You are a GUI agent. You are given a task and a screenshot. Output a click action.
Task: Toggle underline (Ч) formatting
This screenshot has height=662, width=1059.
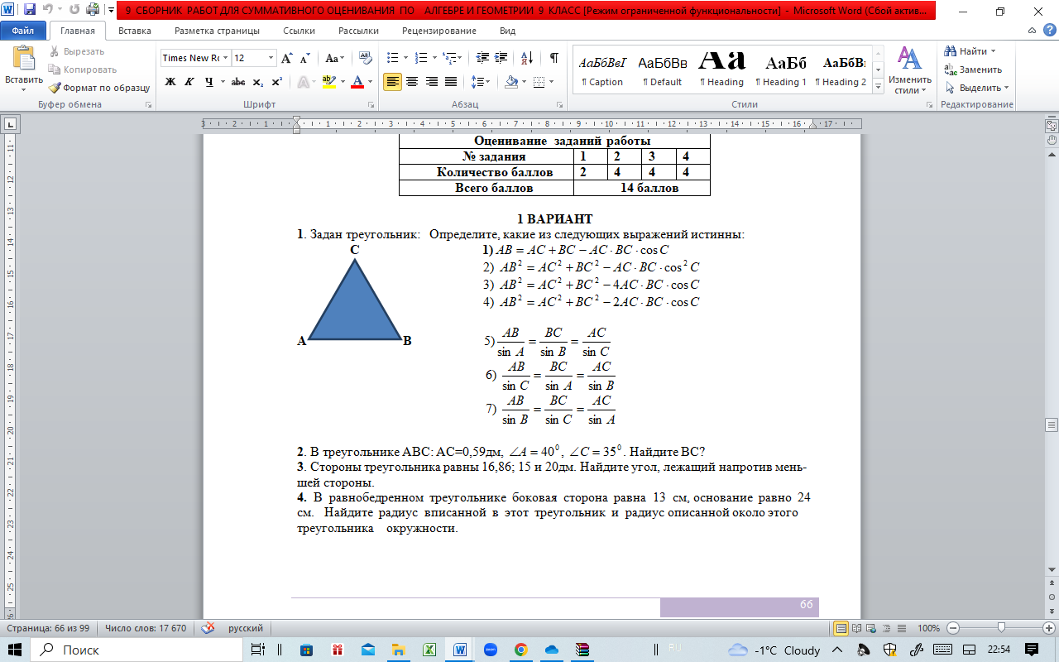point(209,82)
